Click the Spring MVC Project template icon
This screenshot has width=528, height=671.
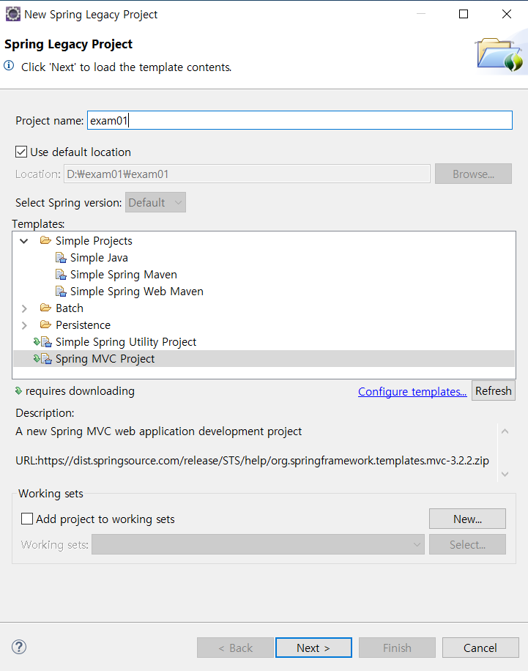pyautogui.click(x=42, y=359)
